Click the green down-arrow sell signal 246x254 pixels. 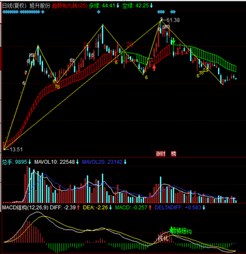(174, 40)
